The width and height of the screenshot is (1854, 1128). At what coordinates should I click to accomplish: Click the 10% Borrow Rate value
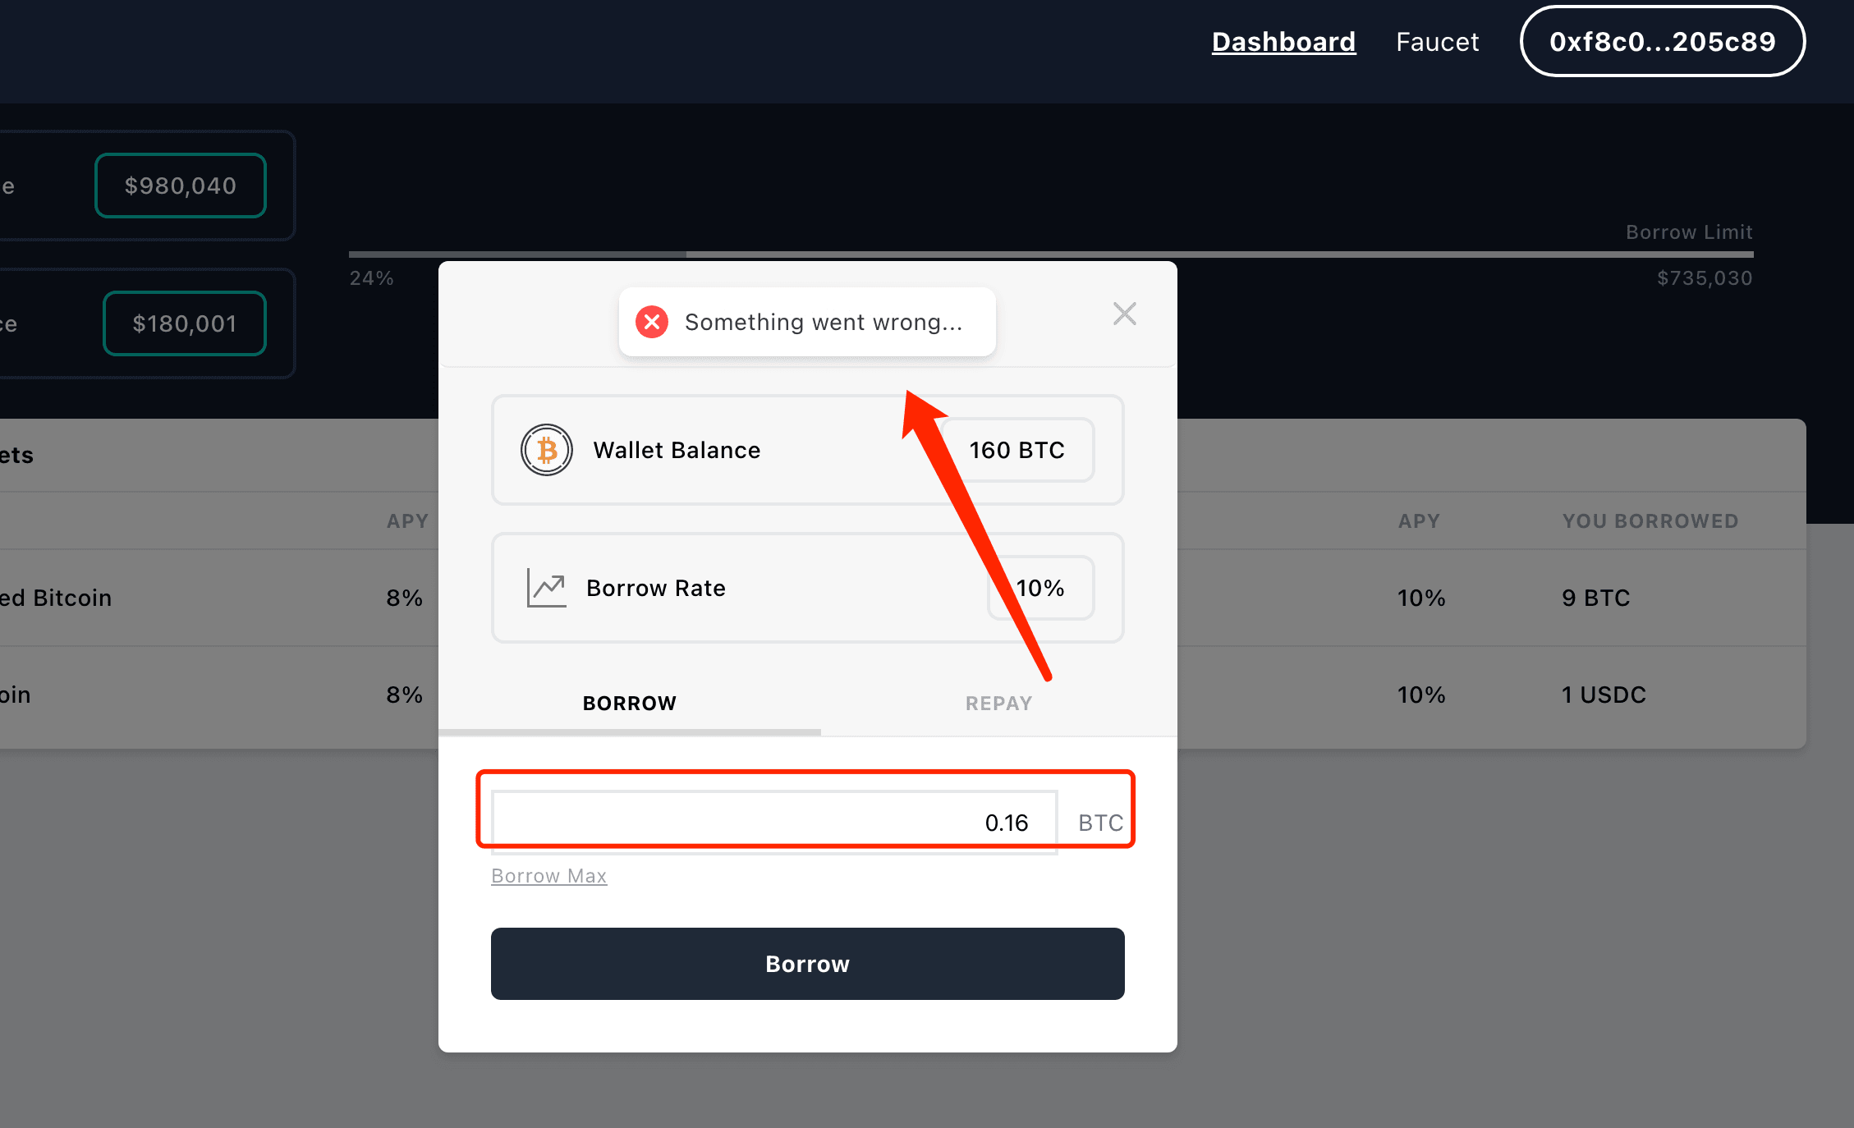[1040, 588]
